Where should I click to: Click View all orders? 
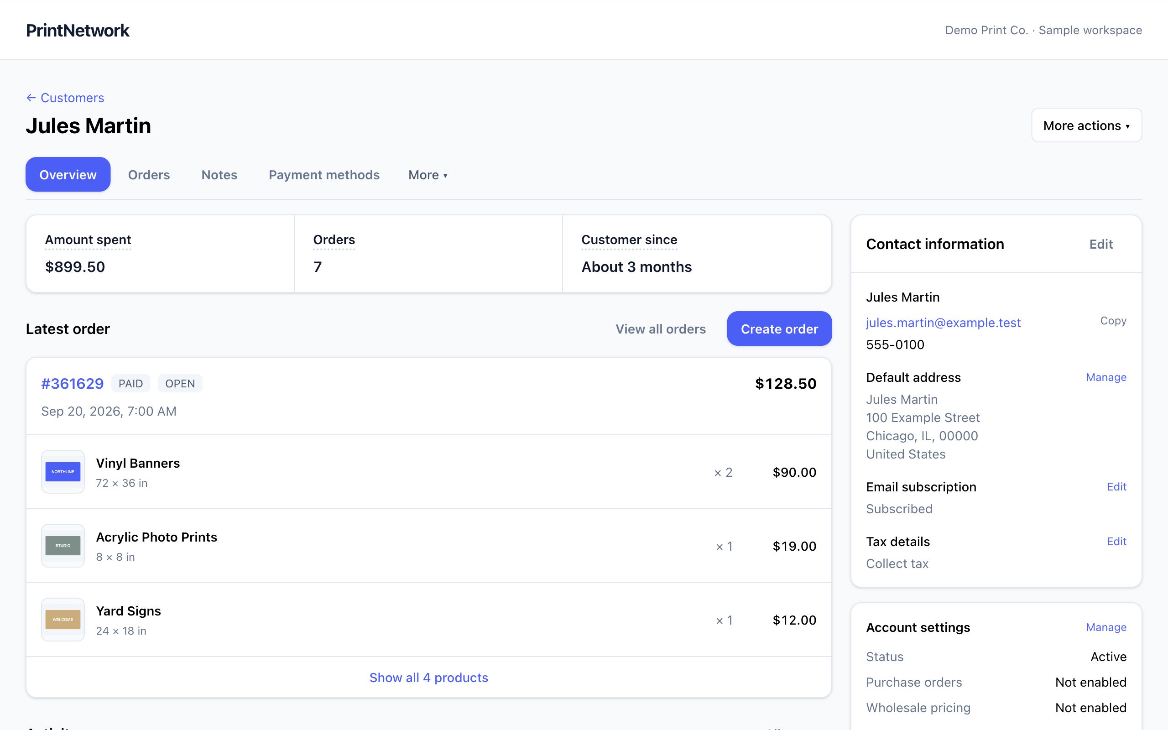[660, 329]
